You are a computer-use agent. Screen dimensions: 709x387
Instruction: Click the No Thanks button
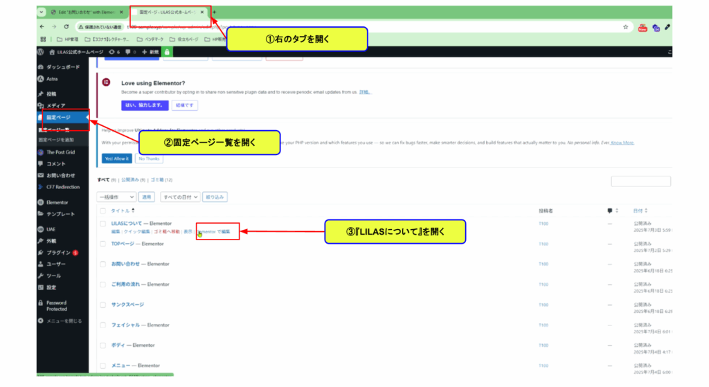pos(149,159)
